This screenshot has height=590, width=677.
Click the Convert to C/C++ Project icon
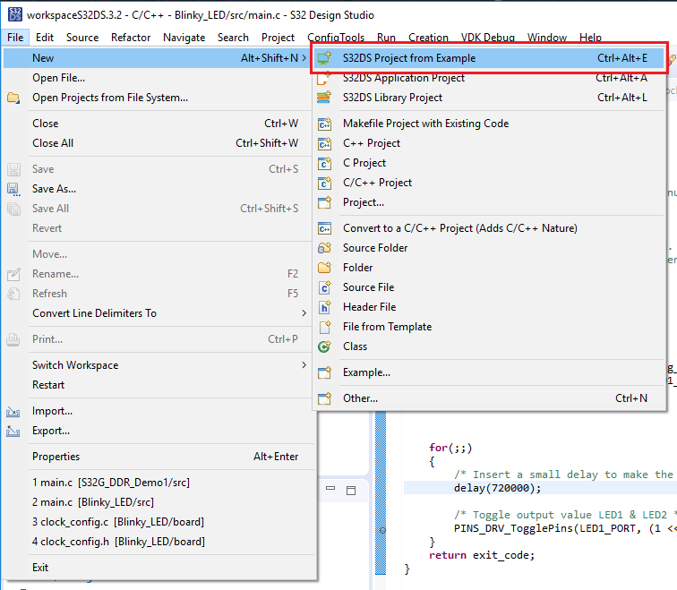click(324, 228)
